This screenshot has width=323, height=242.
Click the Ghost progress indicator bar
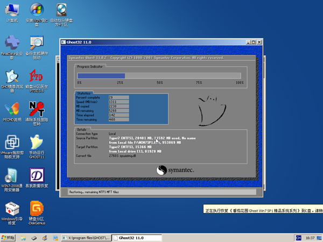point(160,76)
